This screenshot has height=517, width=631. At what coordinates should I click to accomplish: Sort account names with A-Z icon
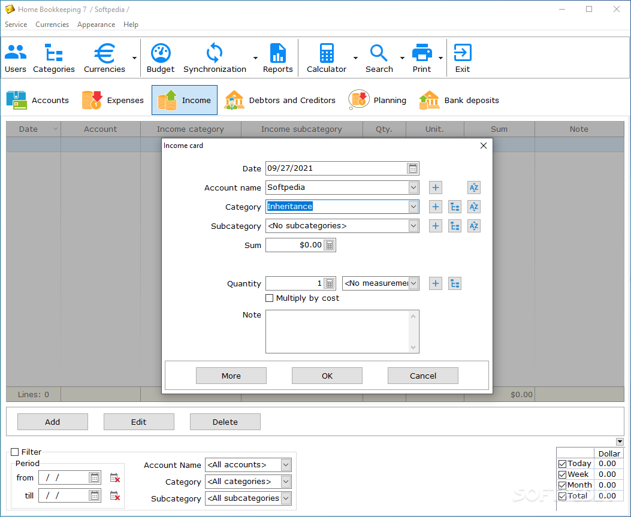click(474, 188)
